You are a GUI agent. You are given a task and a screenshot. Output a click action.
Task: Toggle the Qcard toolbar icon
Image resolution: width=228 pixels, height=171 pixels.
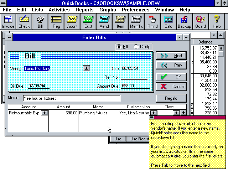click(x=200, y=21)
